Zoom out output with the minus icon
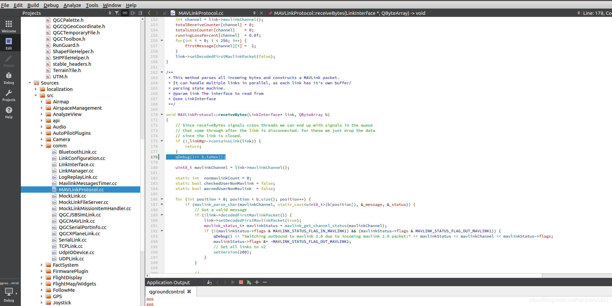612x306 pixels. [265, 282]
